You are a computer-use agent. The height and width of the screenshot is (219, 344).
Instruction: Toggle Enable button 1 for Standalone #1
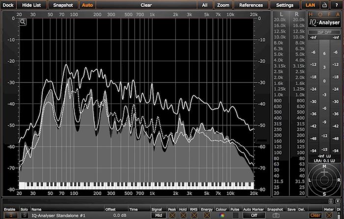[10, 216]
